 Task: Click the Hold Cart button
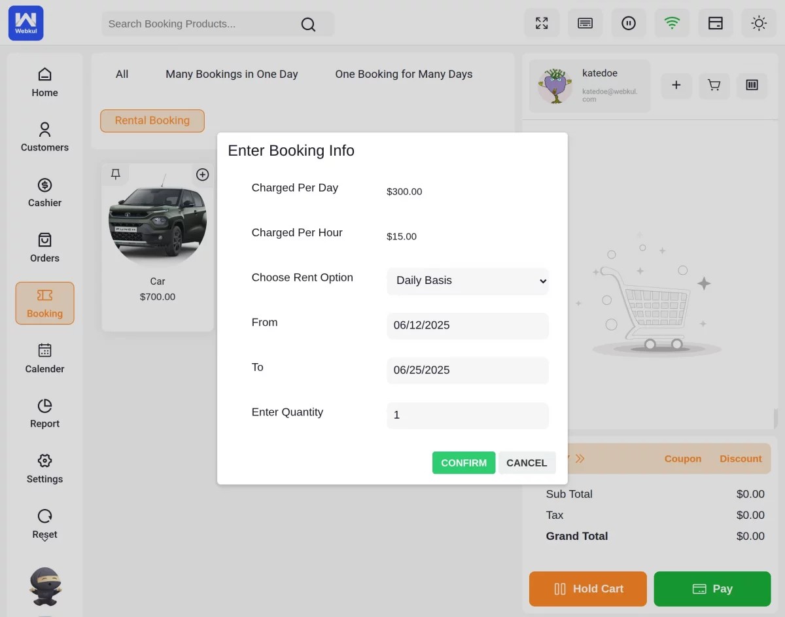(587, 588)
